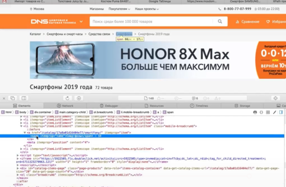Expand the Покупателям dropdown menu
Screen dimensions: 286x187
119,9
